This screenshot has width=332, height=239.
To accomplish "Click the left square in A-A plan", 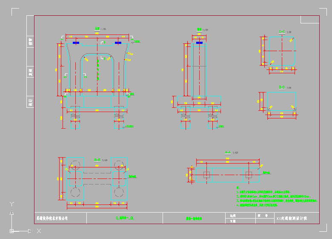I will (206, 175).
